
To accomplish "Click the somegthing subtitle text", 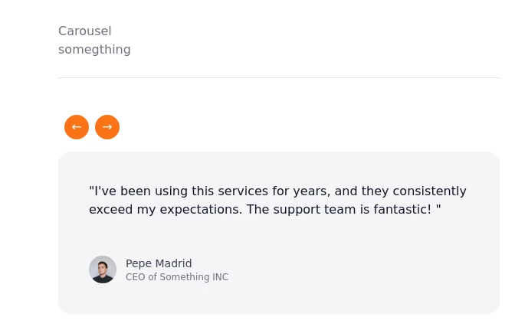I will (x=94, y=50).
